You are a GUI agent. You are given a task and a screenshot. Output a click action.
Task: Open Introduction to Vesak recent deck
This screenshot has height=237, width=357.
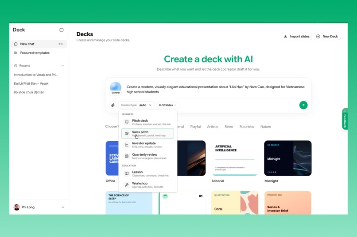pyautogui.click(x=36, y=75)
